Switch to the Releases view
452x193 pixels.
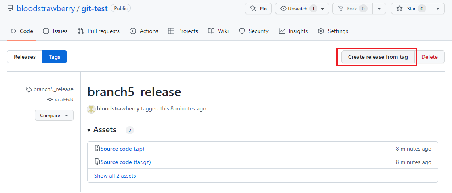pyautogui.click(x=25, y=57)
